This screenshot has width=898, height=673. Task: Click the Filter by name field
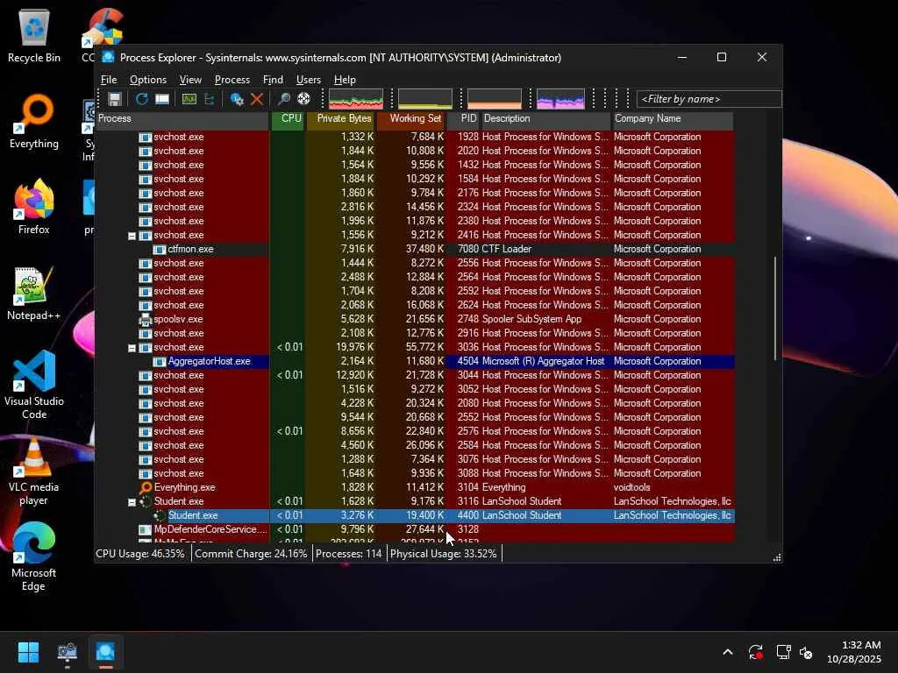pyautogui.click(x=709, y=99)
